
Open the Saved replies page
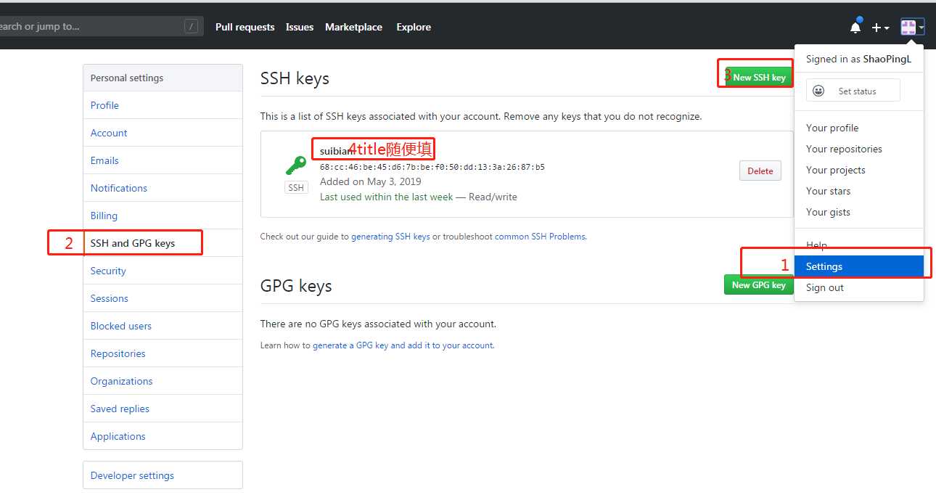(163, 409)
